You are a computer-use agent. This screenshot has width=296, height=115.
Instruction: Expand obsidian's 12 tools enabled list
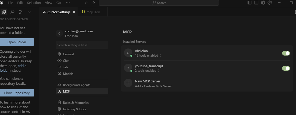148,56
